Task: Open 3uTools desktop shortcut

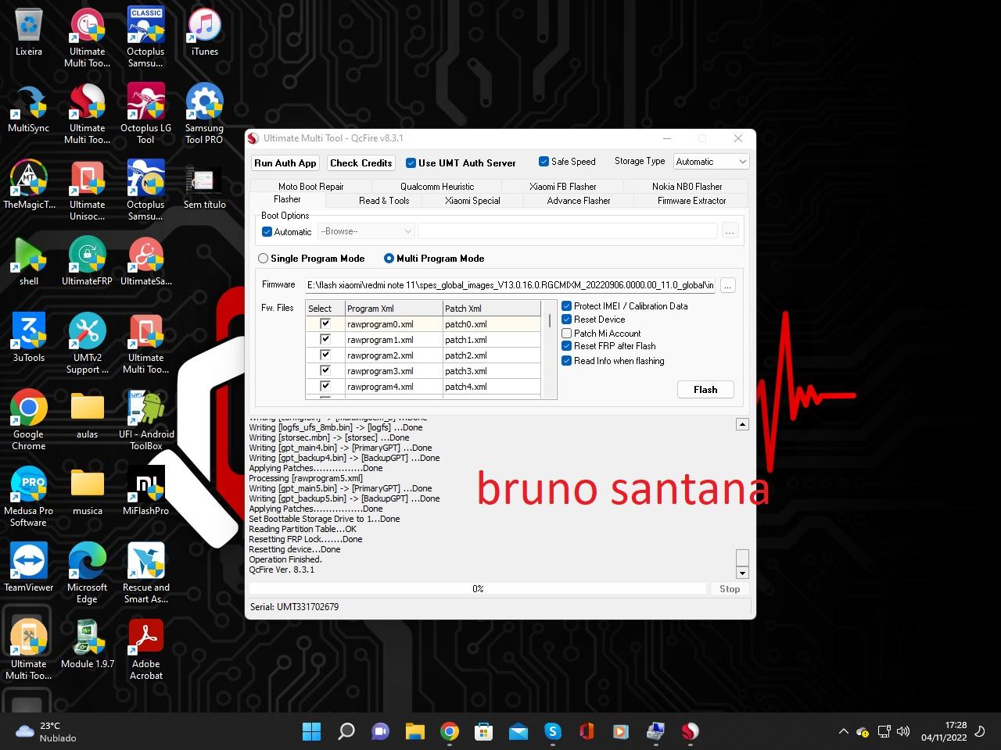Action: [29, 338]
